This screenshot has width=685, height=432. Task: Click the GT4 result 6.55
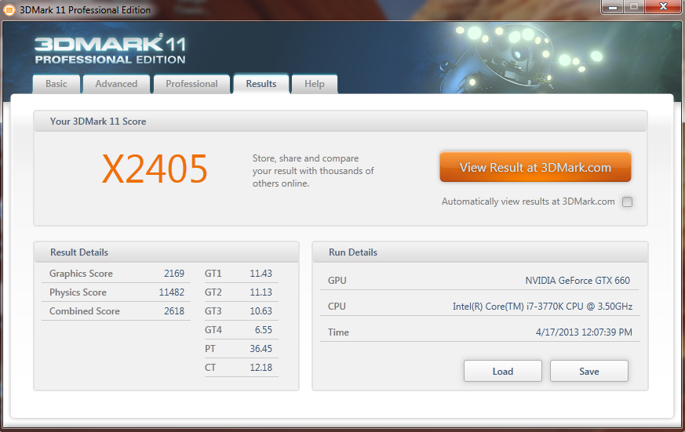point(264,330)
